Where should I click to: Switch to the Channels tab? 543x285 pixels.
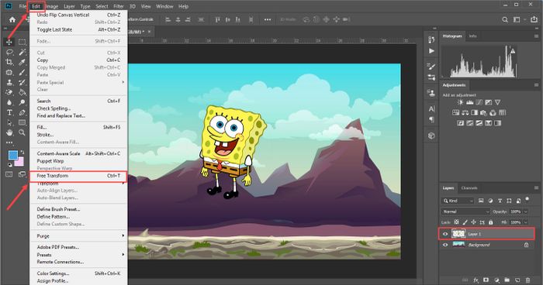(x=469, y=188)
